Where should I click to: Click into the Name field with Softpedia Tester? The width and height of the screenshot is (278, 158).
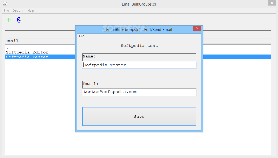(x=139, y=65)
